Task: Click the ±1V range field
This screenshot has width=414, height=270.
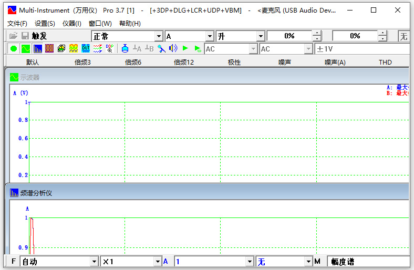Action: pyautogui.click(x=363, y=49)
